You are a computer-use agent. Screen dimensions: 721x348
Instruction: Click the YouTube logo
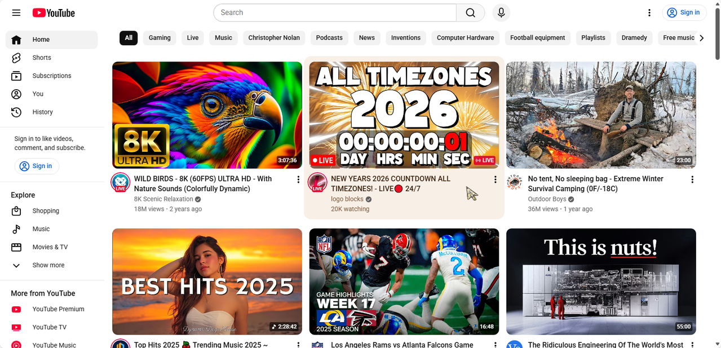tap(54, 12)
